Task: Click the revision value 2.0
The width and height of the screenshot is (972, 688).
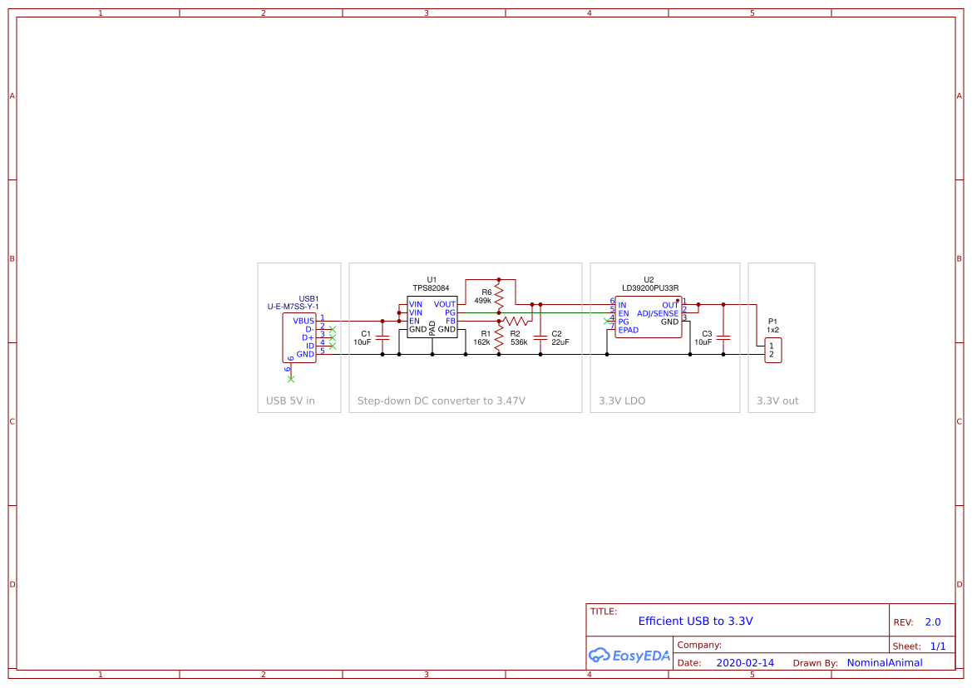Action: [x=933, y=622]
